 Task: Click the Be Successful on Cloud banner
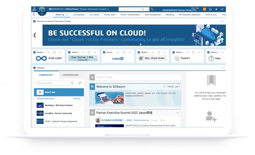[134, 35]
